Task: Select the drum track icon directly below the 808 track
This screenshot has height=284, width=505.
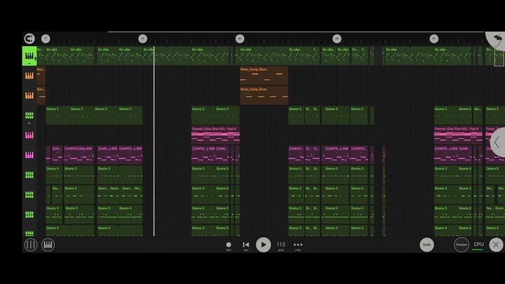Action: (29, 175)
